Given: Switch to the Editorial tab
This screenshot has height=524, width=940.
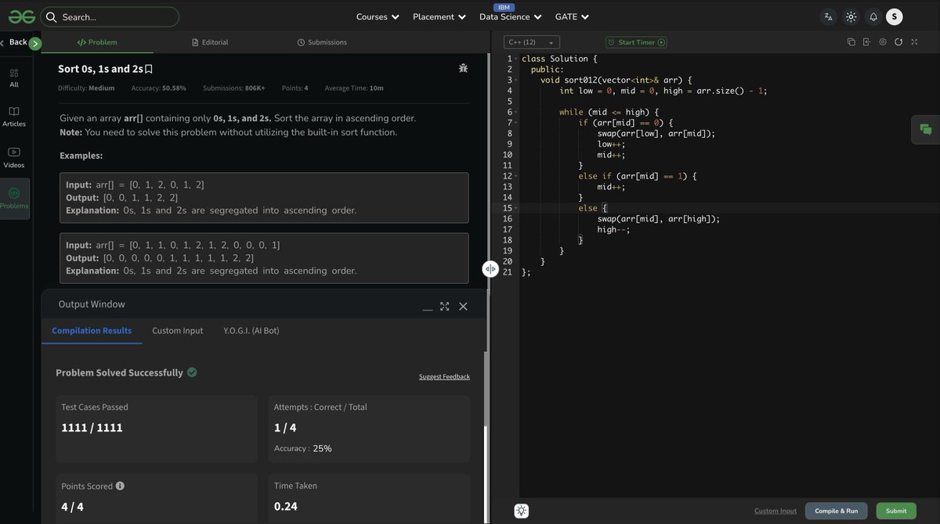Looking at the screenshot, I should (x=210, y=42).
